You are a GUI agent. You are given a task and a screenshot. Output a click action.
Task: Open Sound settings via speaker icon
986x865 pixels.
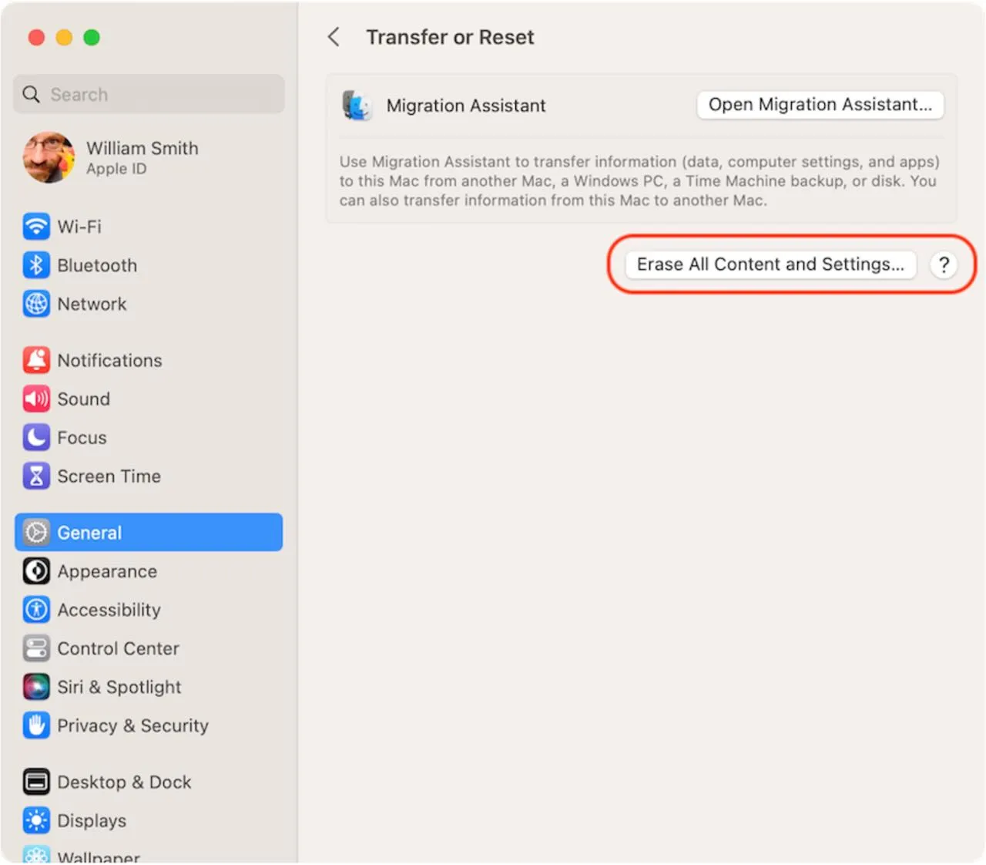36,399
